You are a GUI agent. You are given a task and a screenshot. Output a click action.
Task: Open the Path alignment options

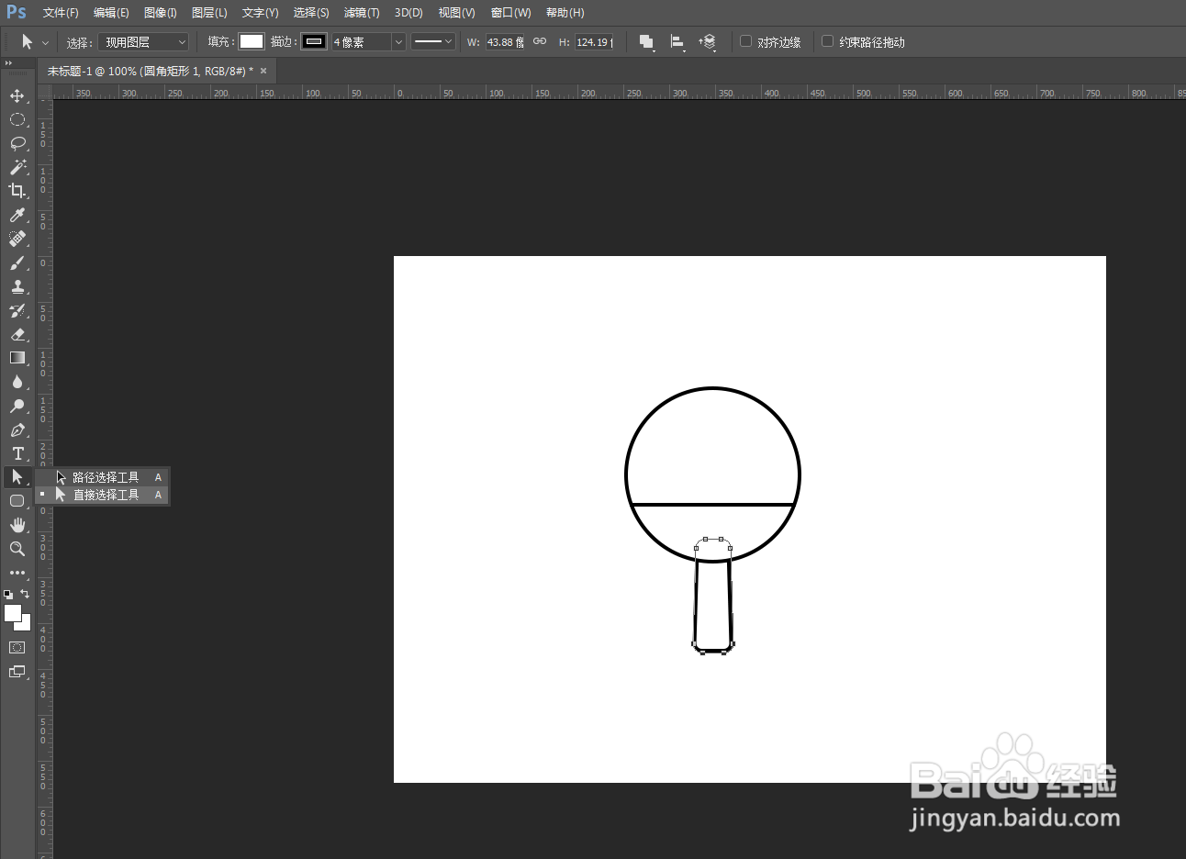[677, 42]
